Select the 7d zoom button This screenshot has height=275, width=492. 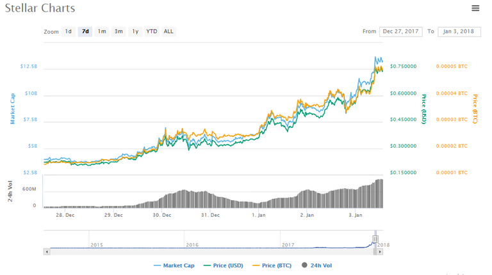pyautogui.click(x=85, y=31)
